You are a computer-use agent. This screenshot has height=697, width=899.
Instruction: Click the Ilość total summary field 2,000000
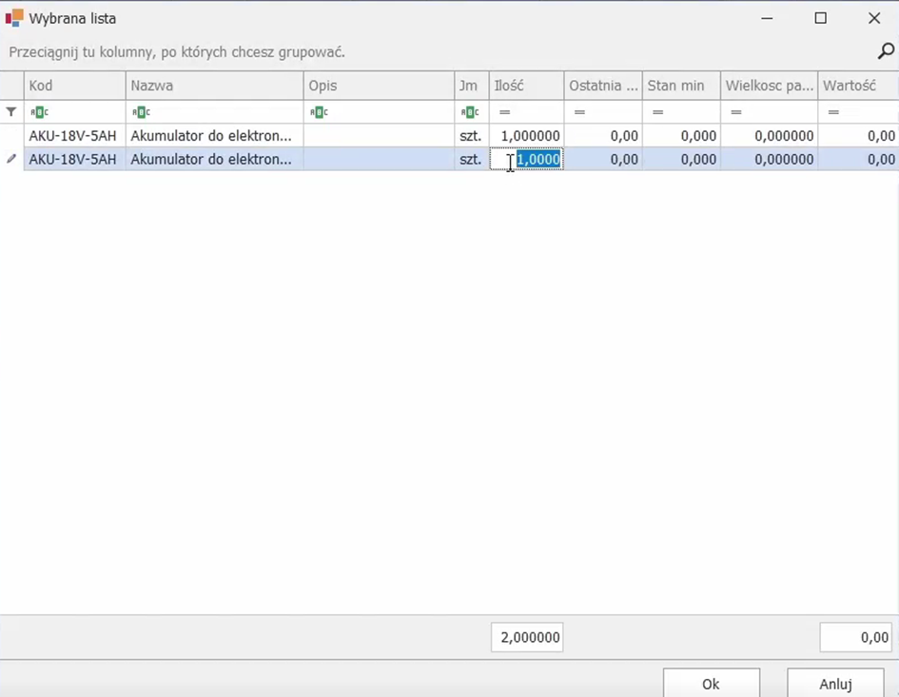point(527,638)
